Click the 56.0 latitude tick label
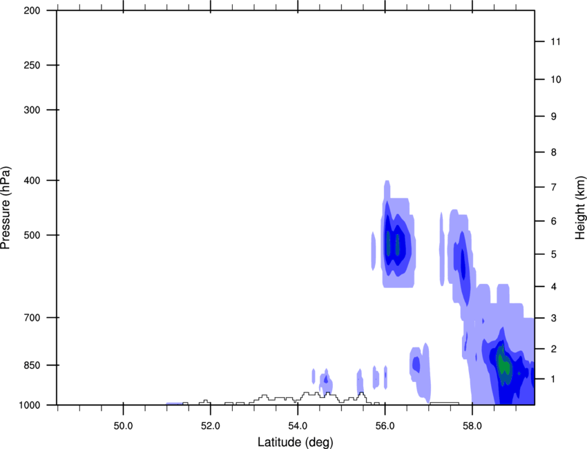Viewport: 587px width, 449px height. (385, 426)
